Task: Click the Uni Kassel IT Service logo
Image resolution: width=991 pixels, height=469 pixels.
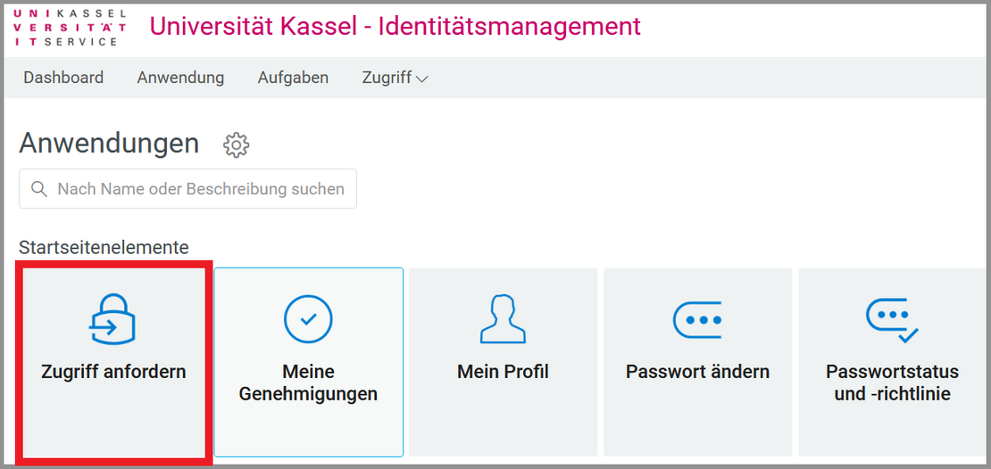Action: click(x=70, y=28)
